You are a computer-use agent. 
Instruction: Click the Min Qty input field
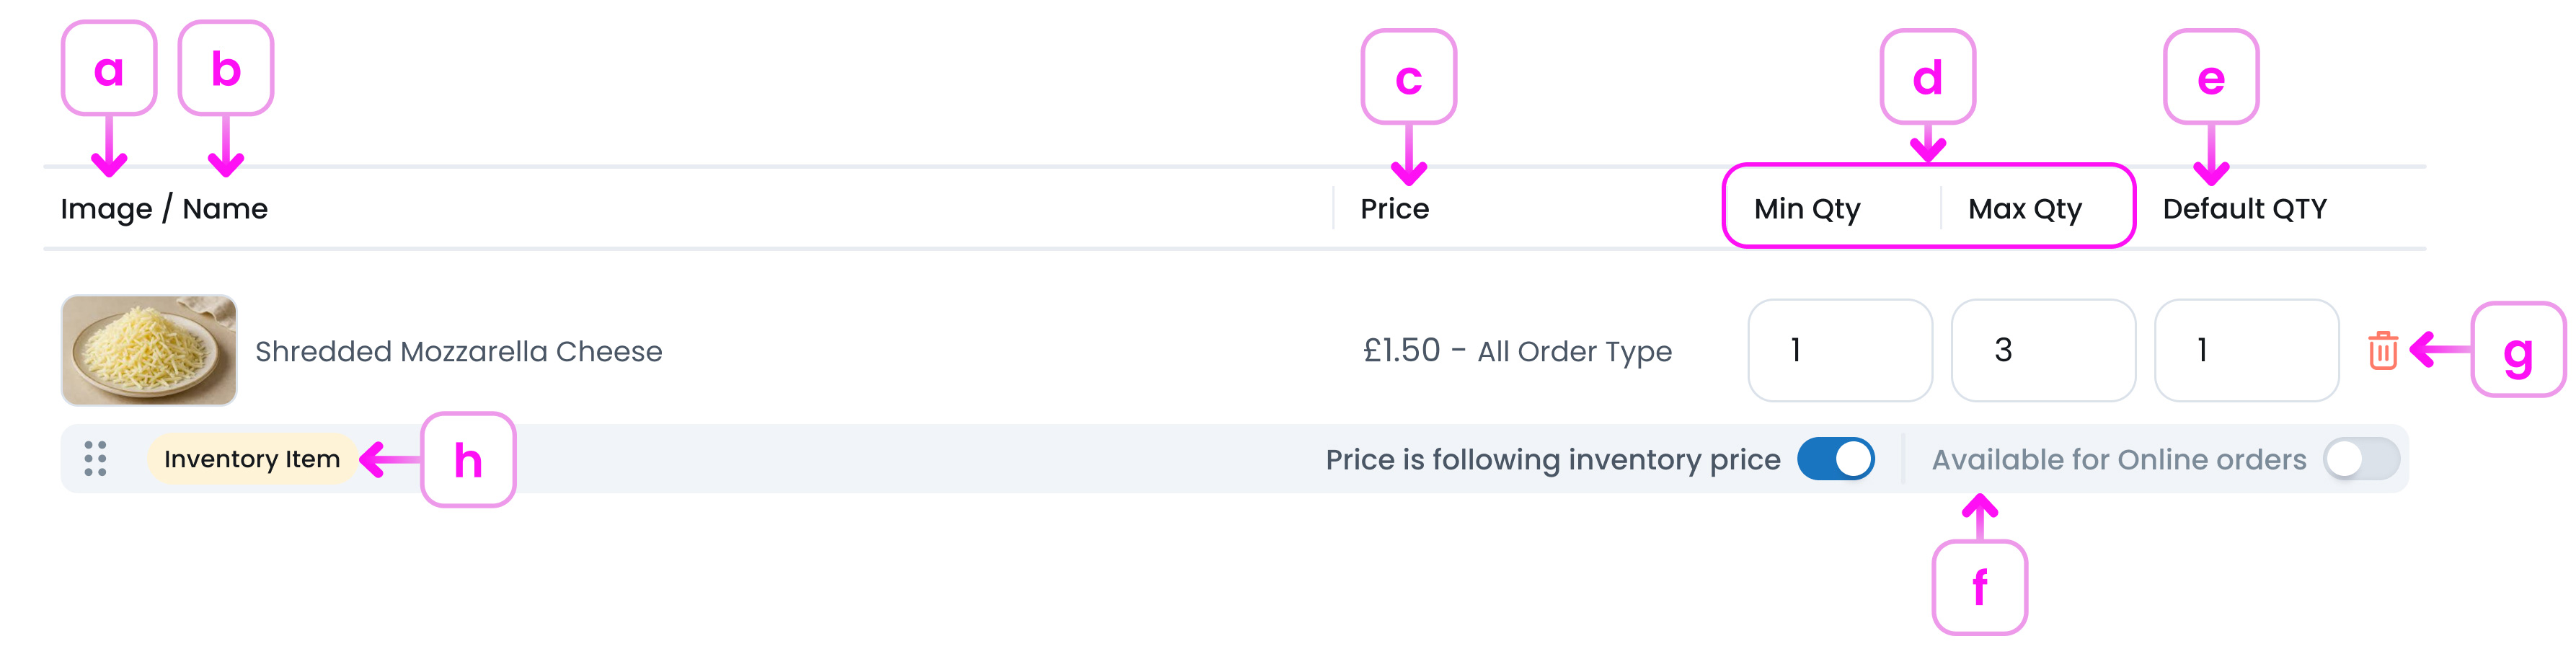(1839, 350)
